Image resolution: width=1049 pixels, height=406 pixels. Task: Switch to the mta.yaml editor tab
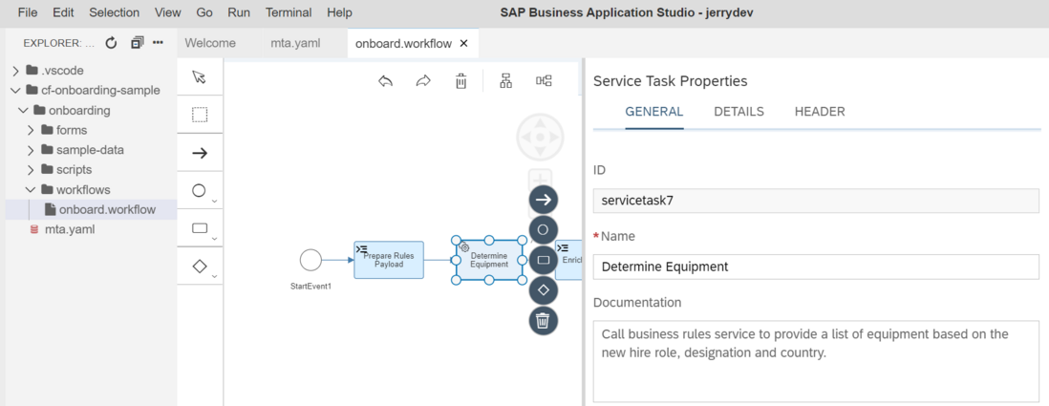coord(296,43)
